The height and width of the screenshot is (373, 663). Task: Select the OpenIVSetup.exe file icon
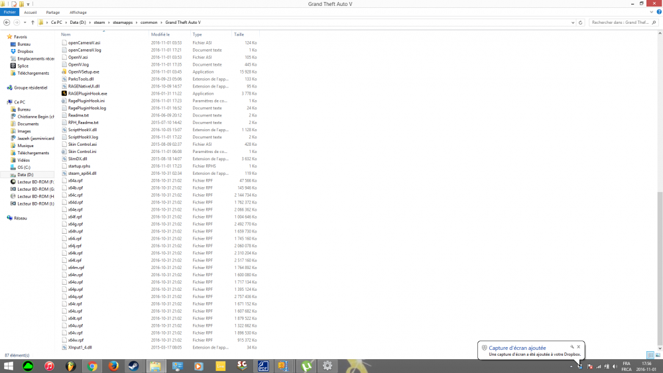tap(64, 72)
